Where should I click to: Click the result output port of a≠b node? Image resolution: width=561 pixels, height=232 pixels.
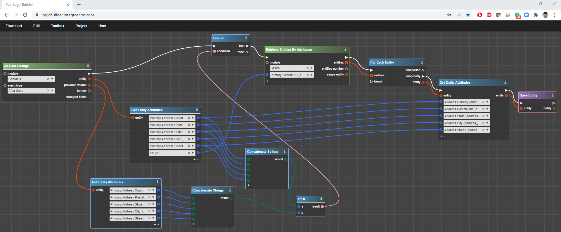point(322,207)
